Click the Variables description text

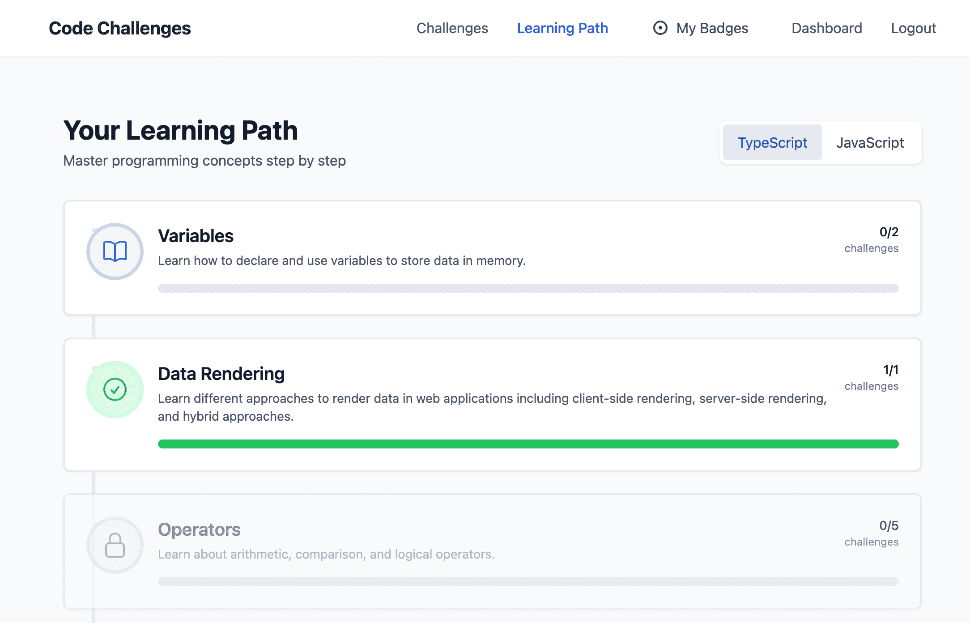(342, 260)
